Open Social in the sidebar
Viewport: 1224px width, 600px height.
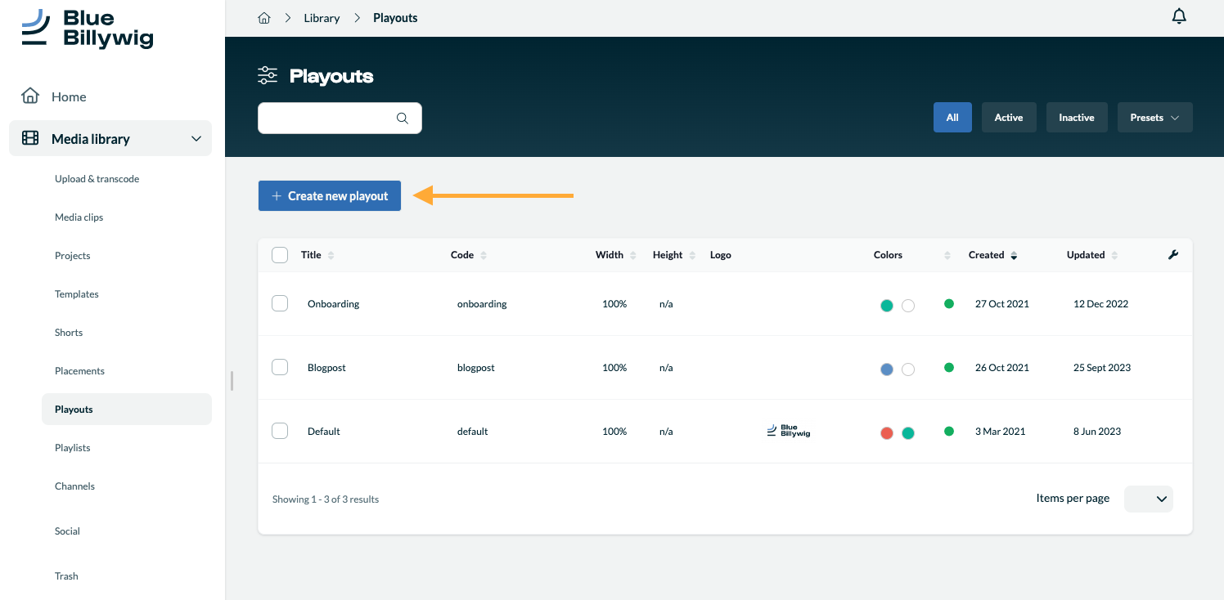point(67,531)
